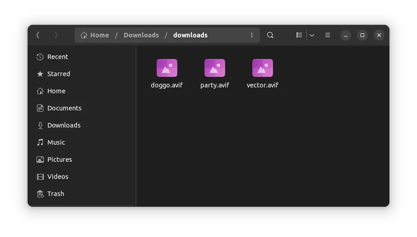
Task: Open the Trash sidebar icon
Action: (x=40, y=194)
